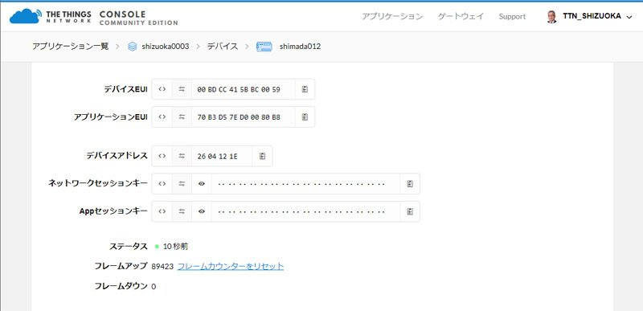This screenshot has width=643, height=311.
Task: Select the デバイスアドレス value 26 04 12 1E
Action: (x=217, y=157)
